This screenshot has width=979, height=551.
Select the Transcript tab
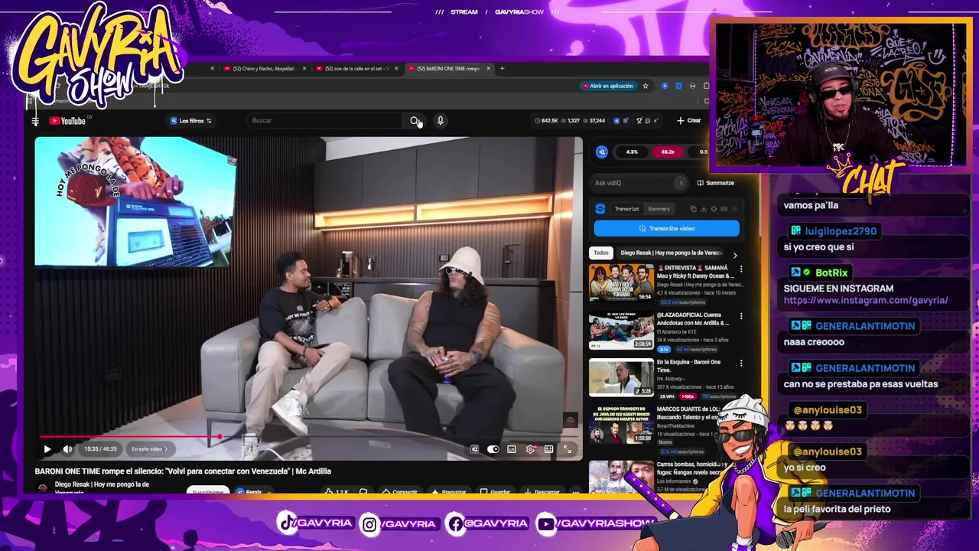tap(626, 209)
